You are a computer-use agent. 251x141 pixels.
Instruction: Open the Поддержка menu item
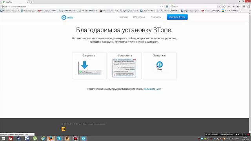tap(139, 17)
